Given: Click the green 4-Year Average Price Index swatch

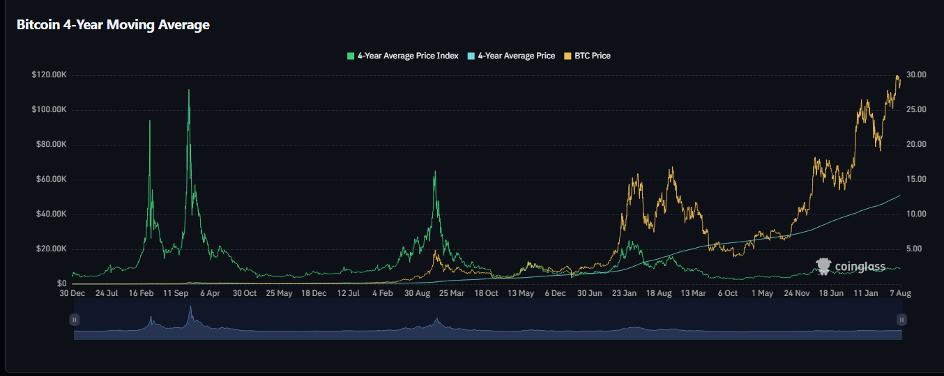Looking at the screenshot, I should (351, 56).
